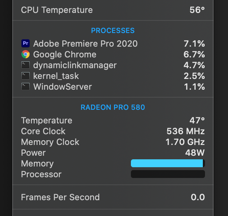Click the GPU Processor usage bar

tap(168, 174)
